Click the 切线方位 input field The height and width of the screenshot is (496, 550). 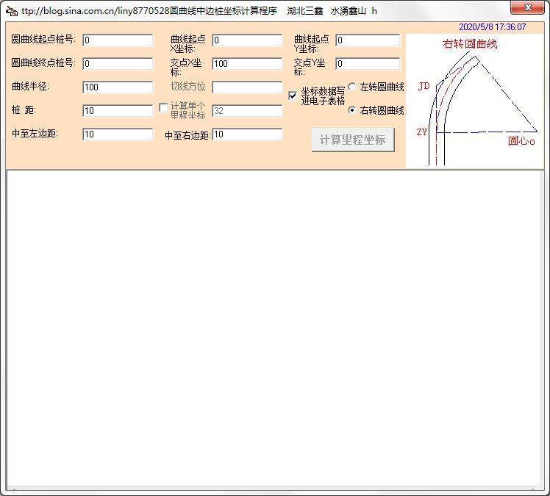247,87
